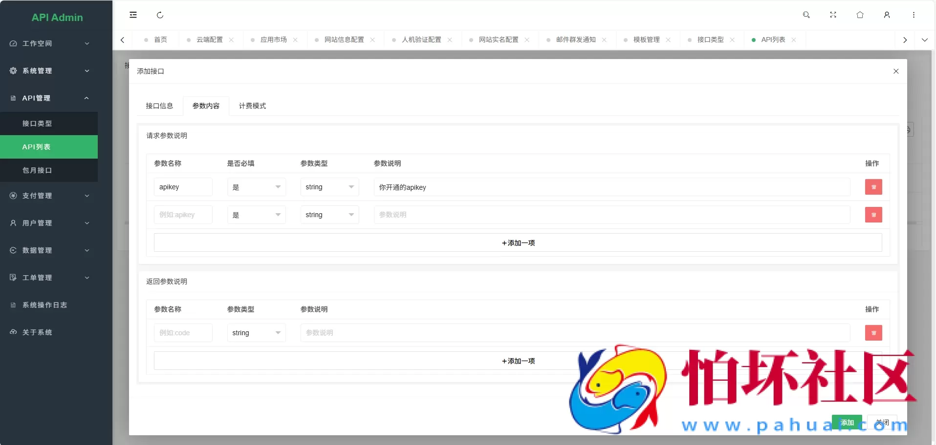This screenshot has width=936, height=445.
Task: Select 工作空间 home icon in sidebar
Action: pos(13,43)
